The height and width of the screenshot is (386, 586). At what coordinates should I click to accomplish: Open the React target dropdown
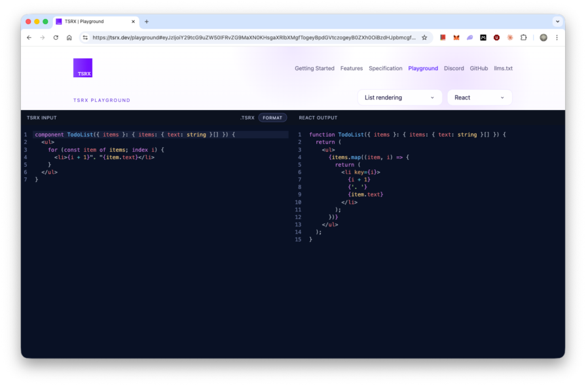[479, 97]
